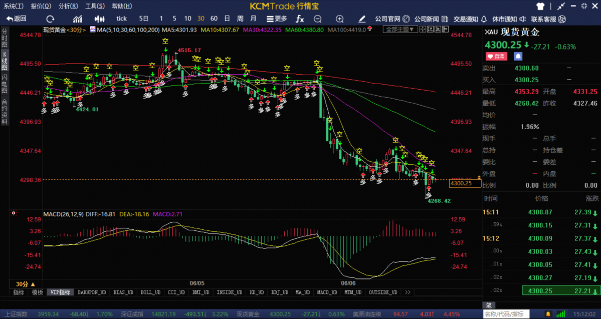Select the OUTSIDE_UD indicator
This screenshot has width=601, height=319.
pyautogui.click(x=383, y=292)
